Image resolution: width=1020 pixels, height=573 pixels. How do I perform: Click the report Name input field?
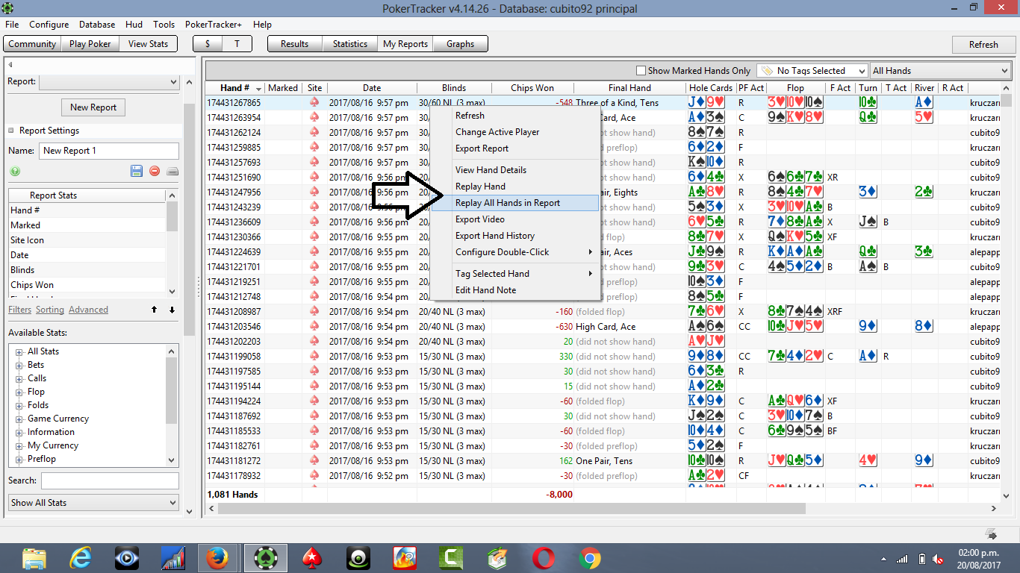pyautogui.click(x=109, y=151)
